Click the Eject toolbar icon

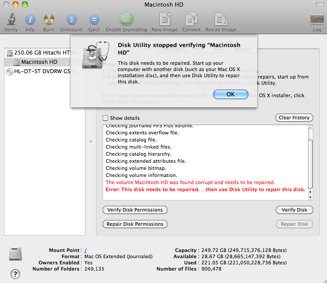[x=94, y=20]
